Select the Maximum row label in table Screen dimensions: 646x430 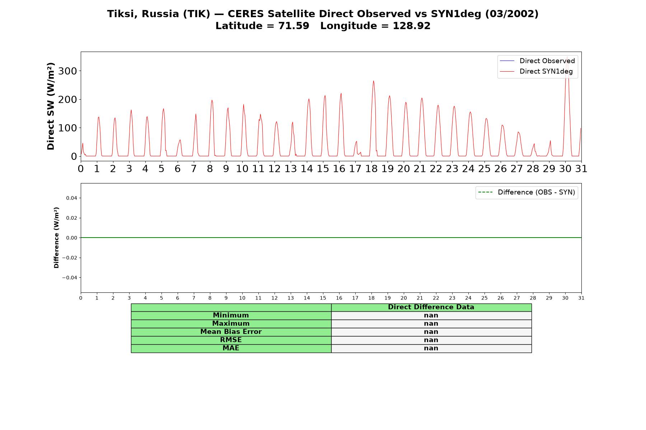tap(231, 324)
